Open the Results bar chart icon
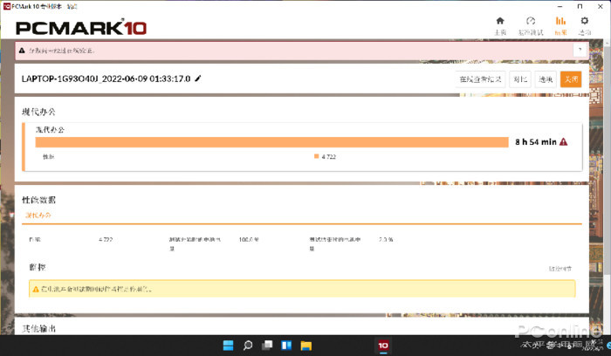Image resolution: width=611 pixels, height=356 pixels. pos(560,24)
